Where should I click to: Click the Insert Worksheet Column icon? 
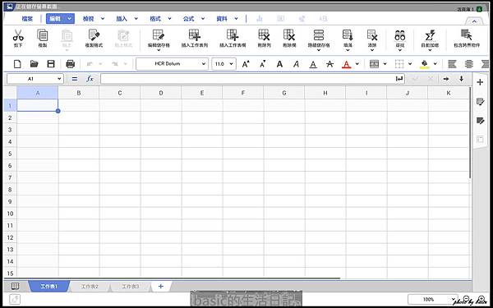(233, 35)
